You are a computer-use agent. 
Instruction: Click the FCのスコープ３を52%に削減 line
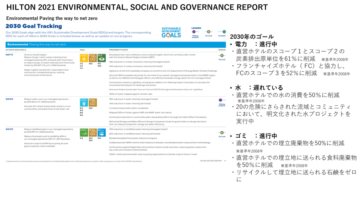pos(277,73)
